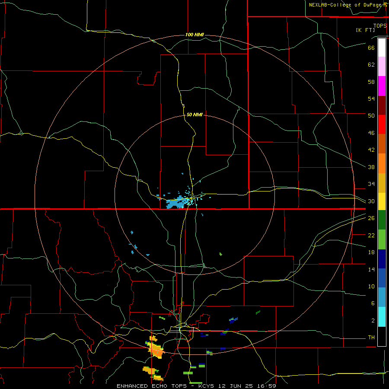Select the dark orange legend swatch

(x=382, y=144)
